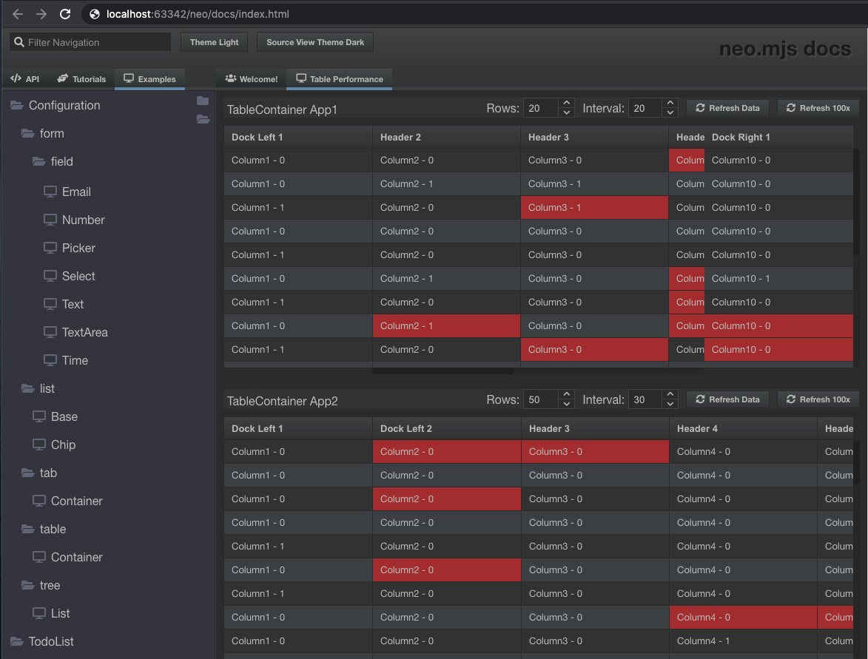The width and height of the screenshot is (868, 659).
Task: Click the browser back arrow
Action: (18, 14)
